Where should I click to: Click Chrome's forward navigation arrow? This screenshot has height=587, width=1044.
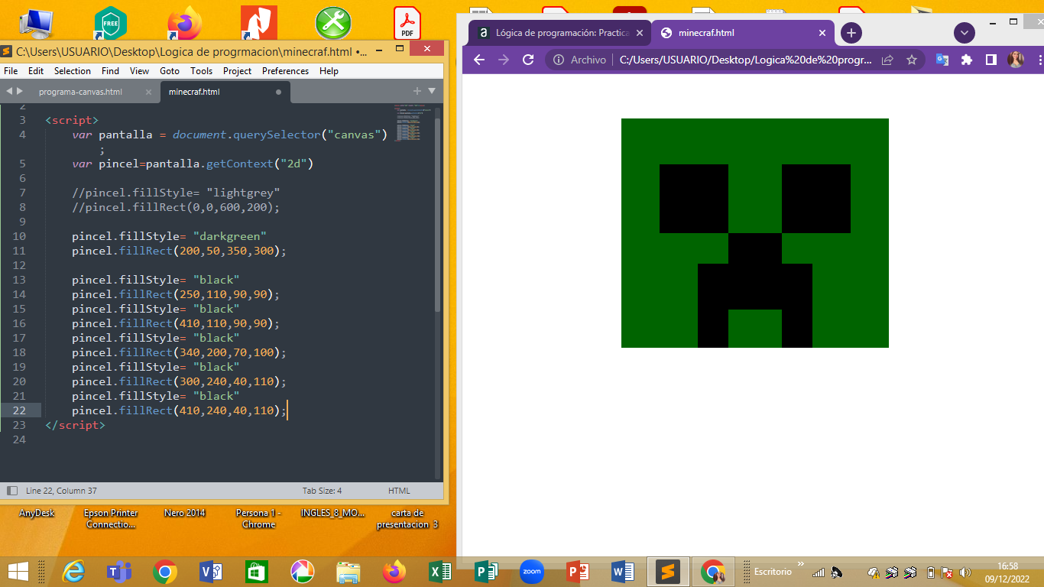pos(504,60)
